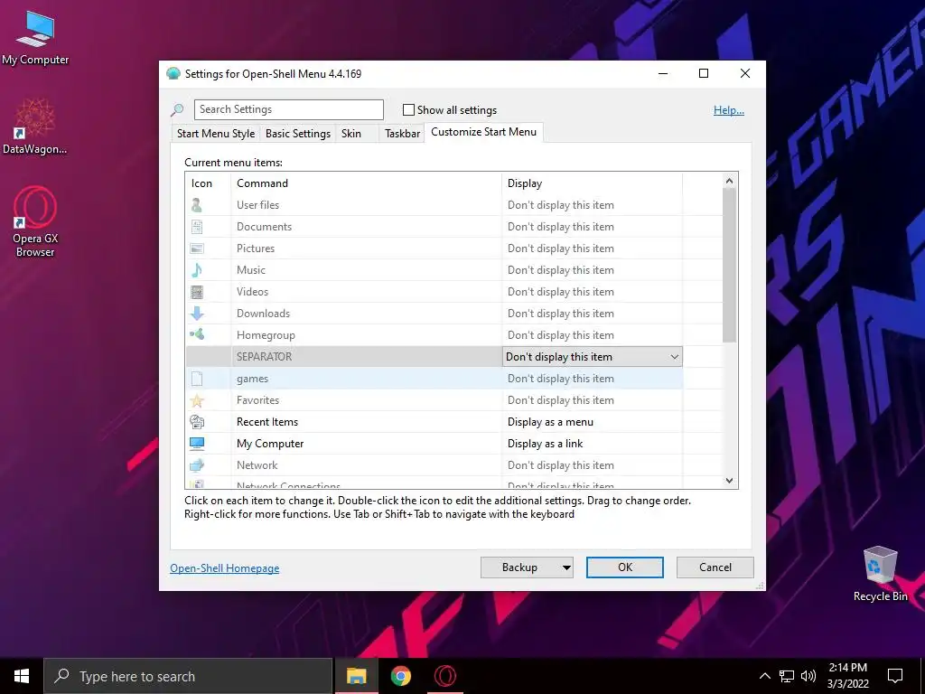Click Network 'Don't display this item' cell
Viewport: 925px width, 694px height.
tap(593, 465)
